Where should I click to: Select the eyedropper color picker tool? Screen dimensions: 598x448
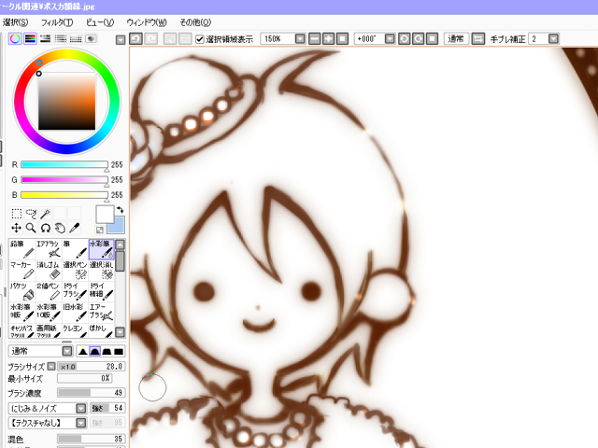click(x=75, y=228)
